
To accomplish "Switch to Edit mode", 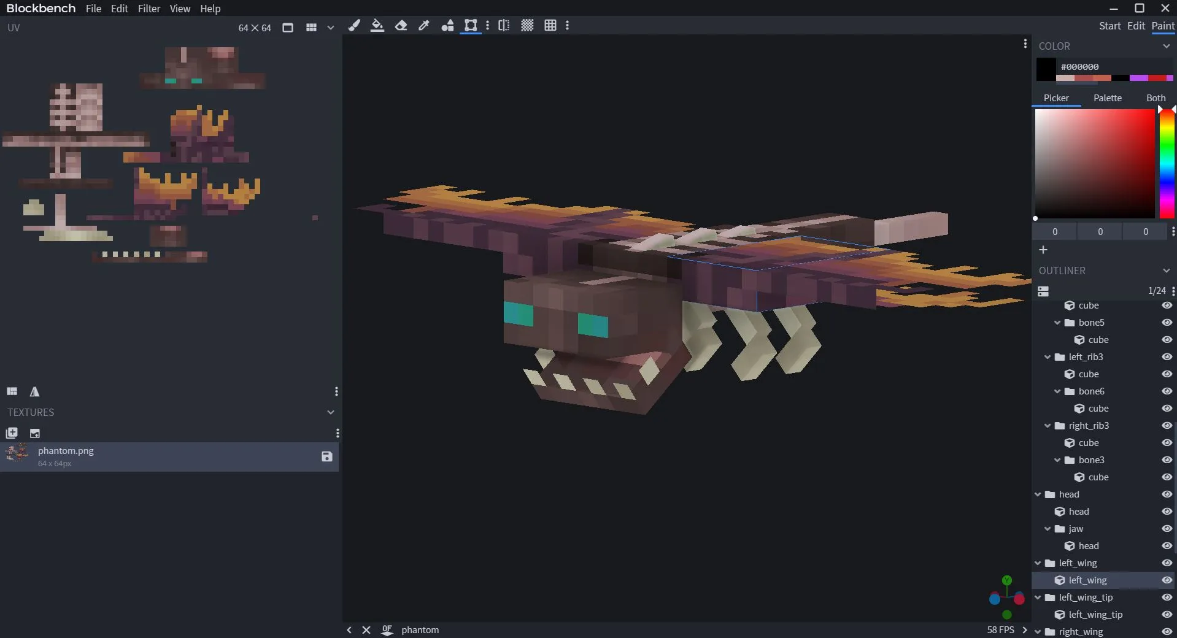I will click(1136, 26).
